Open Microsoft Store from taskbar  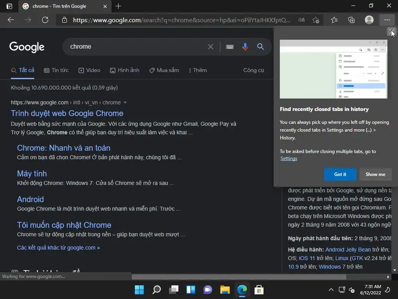tap(259, 290)
